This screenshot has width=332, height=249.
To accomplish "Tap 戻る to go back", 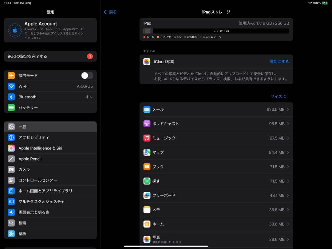I will [110, 12].
